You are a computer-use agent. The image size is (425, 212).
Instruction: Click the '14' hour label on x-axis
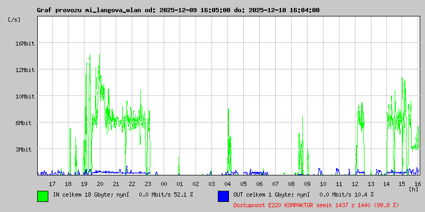tap(387, 184)
